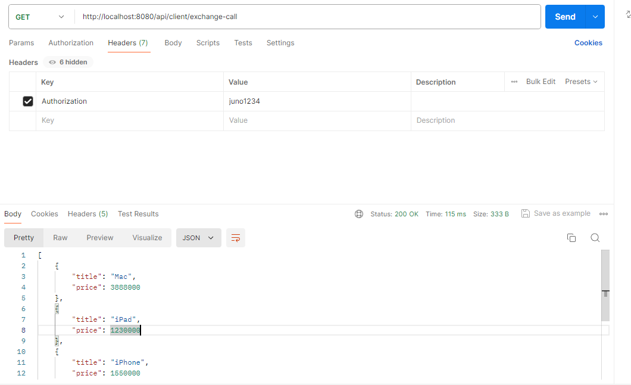The width and height of the screenshot is (631, 385).
Task: Click the Status 200 OK text
Action: click(394, 214)
